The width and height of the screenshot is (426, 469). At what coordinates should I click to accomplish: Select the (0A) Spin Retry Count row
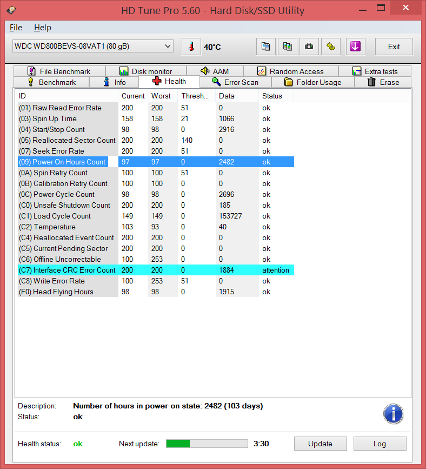pyautogui.click(x=156, y=173)
